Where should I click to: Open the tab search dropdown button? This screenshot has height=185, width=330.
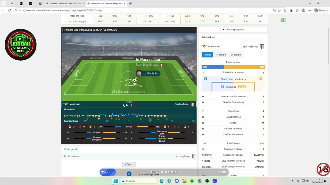(3, 4)
